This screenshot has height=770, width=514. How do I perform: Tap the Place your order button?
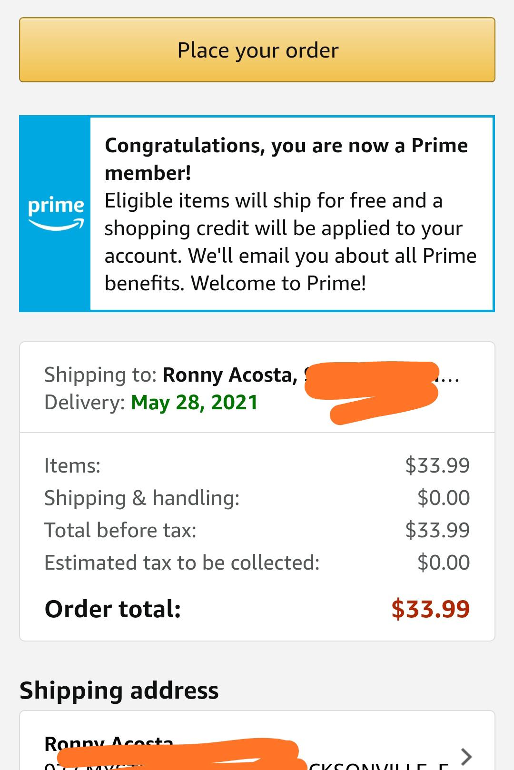(x=257, y=50)
